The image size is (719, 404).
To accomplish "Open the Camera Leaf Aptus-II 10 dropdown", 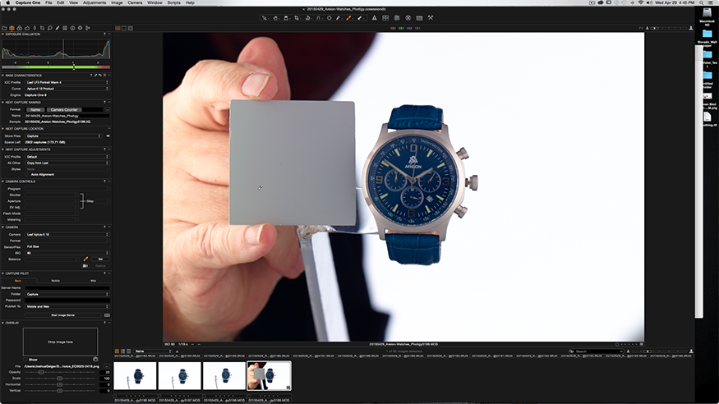I will (67, 235).
